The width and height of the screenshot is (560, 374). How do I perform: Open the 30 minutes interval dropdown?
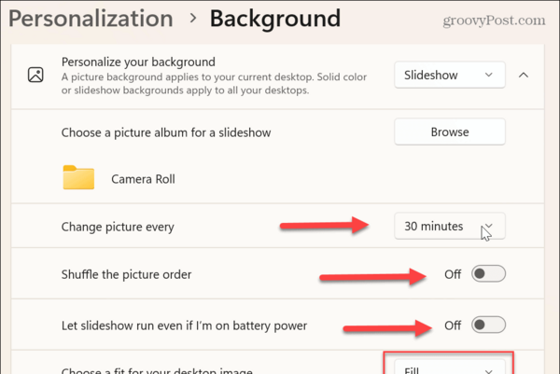click(x=450, y=226)
